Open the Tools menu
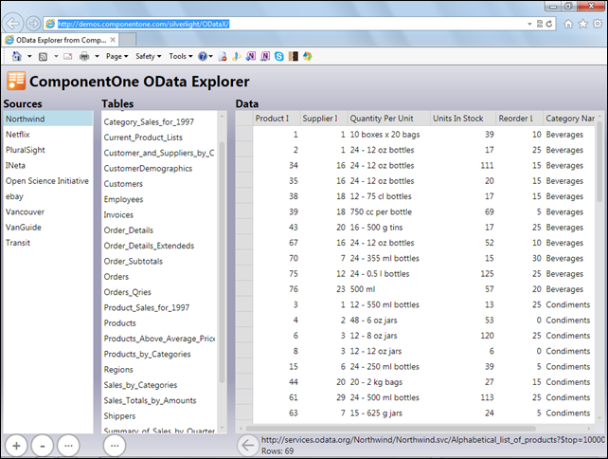Image resolution: width=608 pixels, height=459 pixels. click(x=180, y=57)
